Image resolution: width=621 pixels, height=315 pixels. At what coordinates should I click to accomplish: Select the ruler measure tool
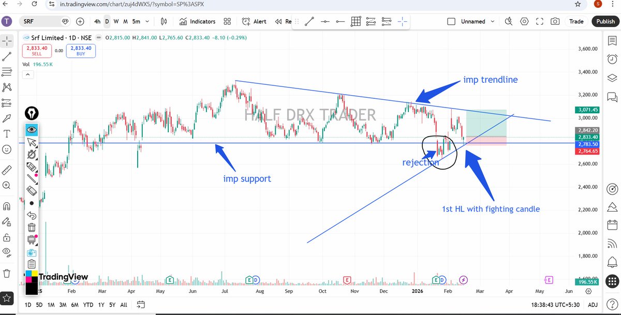[7, 169]
